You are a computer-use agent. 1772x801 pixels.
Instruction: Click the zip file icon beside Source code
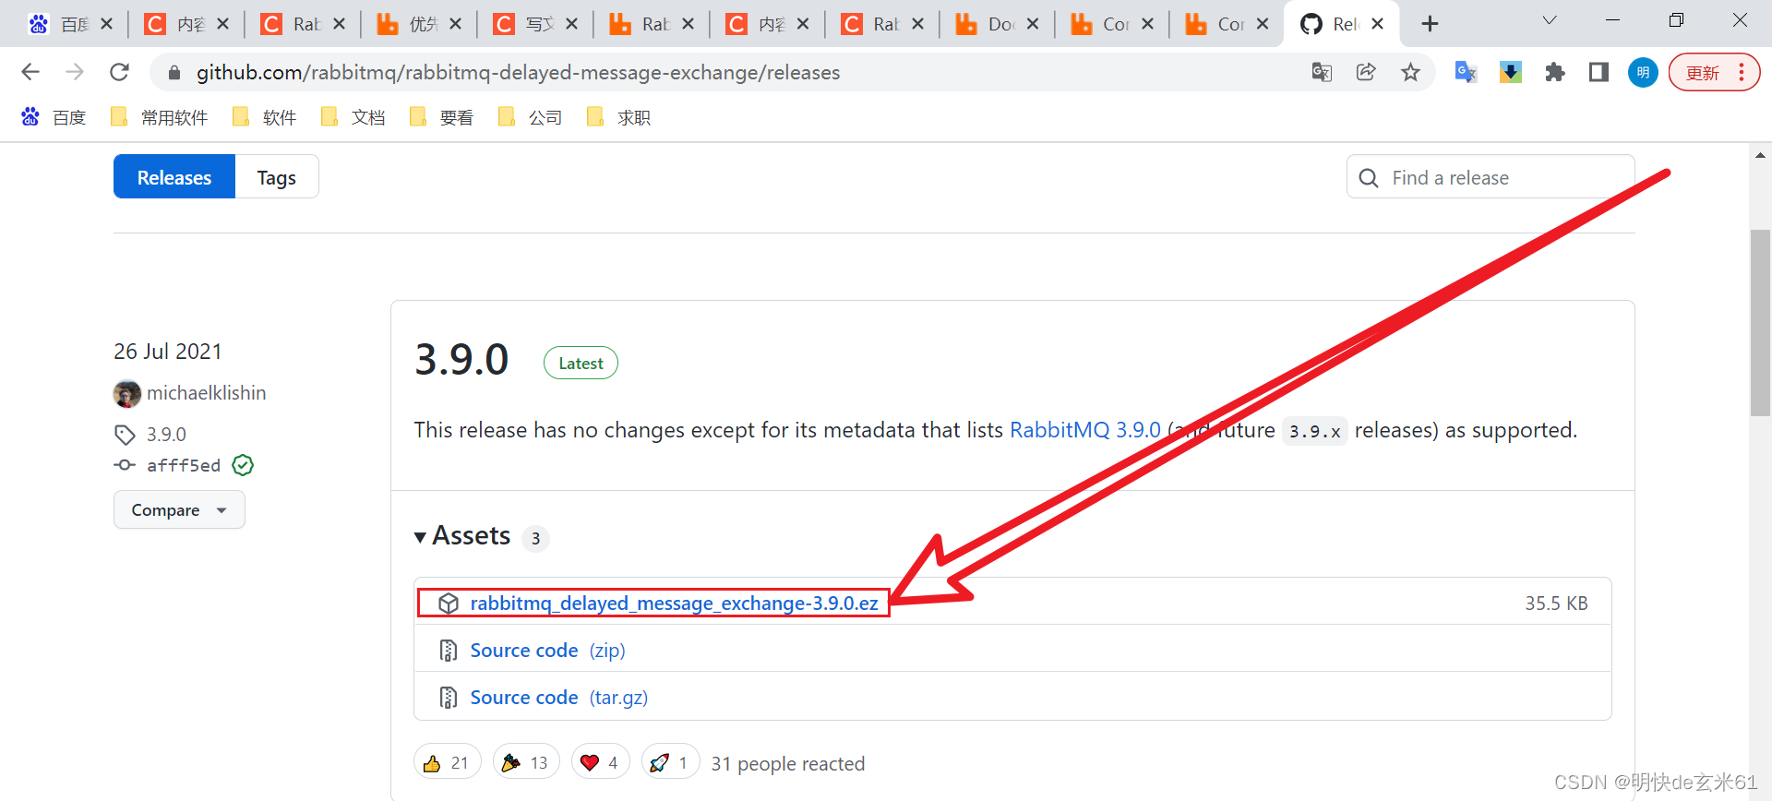click(x=449, y=651)
